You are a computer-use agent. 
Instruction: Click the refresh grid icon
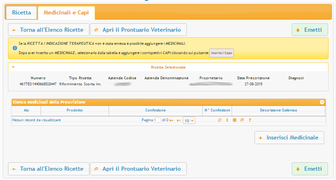coord(219,120)
